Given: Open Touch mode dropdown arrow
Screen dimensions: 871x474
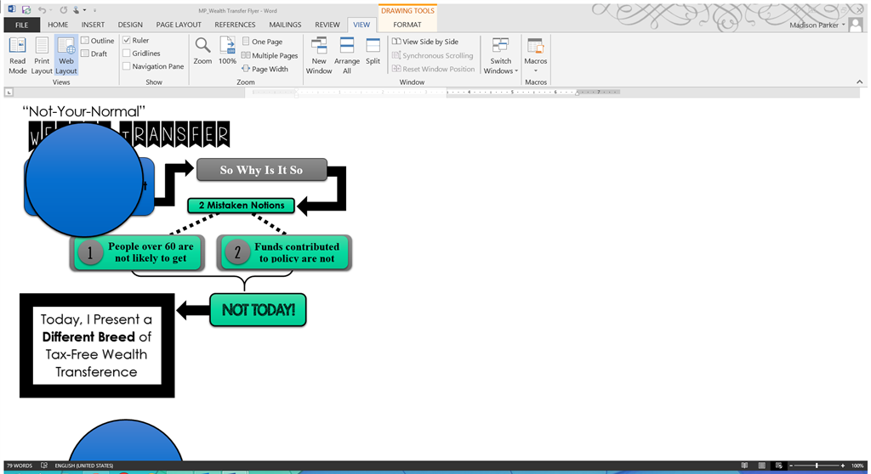Looking at the screenshot, I should click(84, 10).
